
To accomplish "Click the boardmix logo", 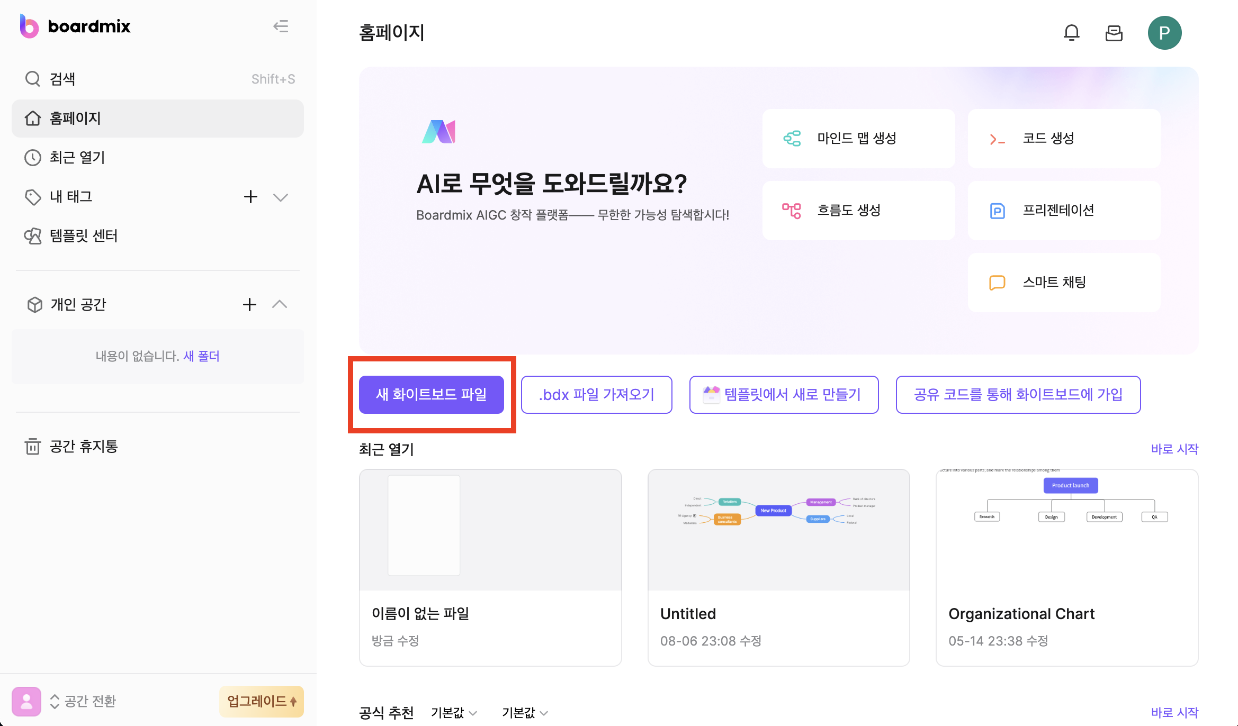I will click(x=75, y=26).
